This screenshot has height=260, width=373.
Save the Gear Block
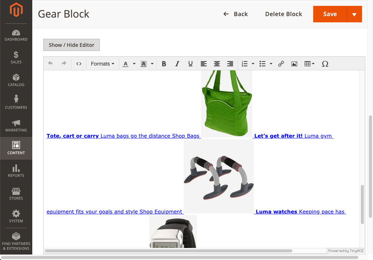[x=330, y=14]
